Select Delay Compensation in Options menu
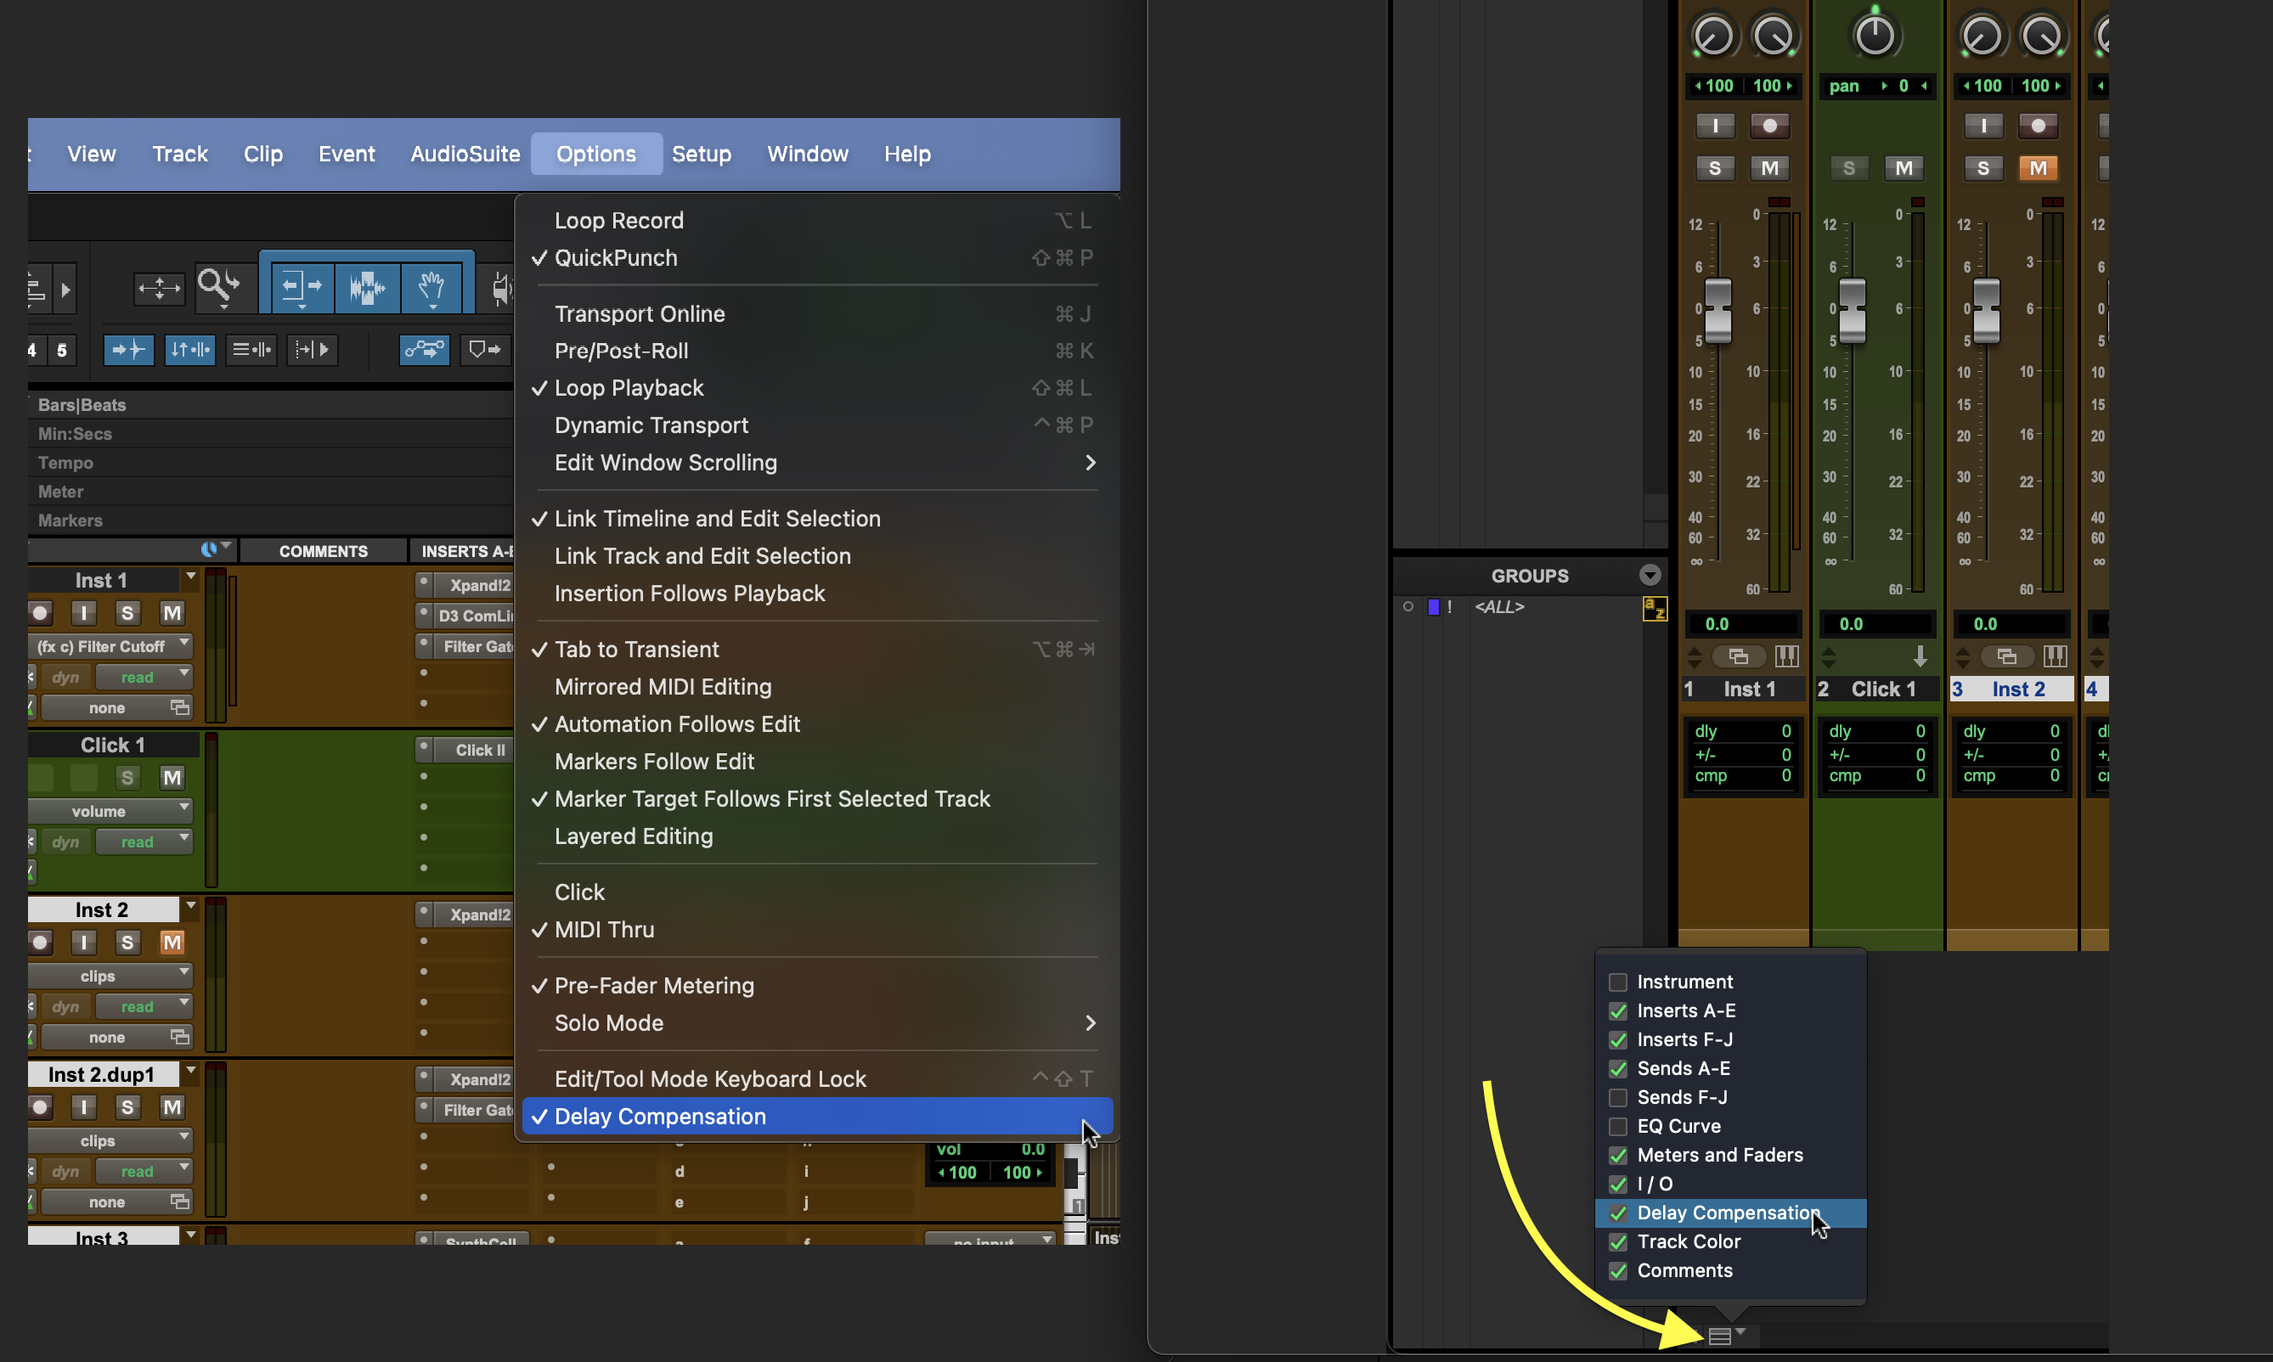The width and height of the screenshot is (2273, 1362). pos(817,1116)
